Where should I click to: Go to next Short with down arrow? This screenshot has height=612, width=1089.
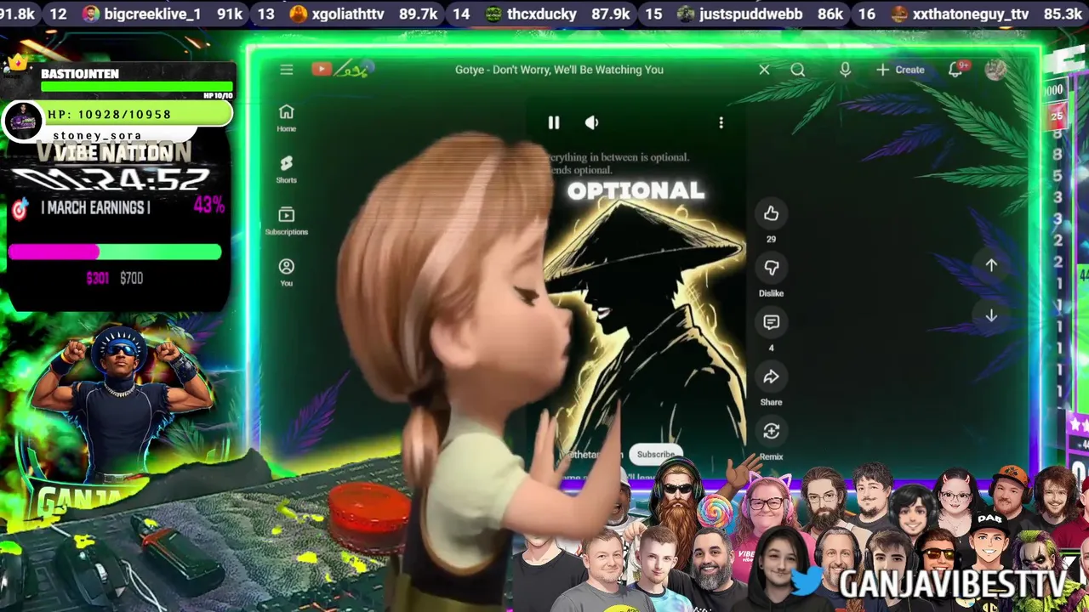(991, 315)
